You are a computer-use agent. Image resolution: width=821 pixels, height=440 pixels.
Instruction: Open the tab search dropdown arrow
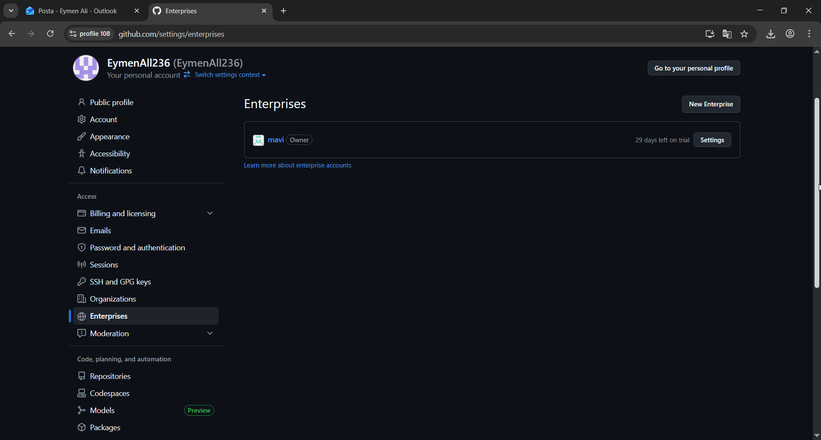[11, 11]
